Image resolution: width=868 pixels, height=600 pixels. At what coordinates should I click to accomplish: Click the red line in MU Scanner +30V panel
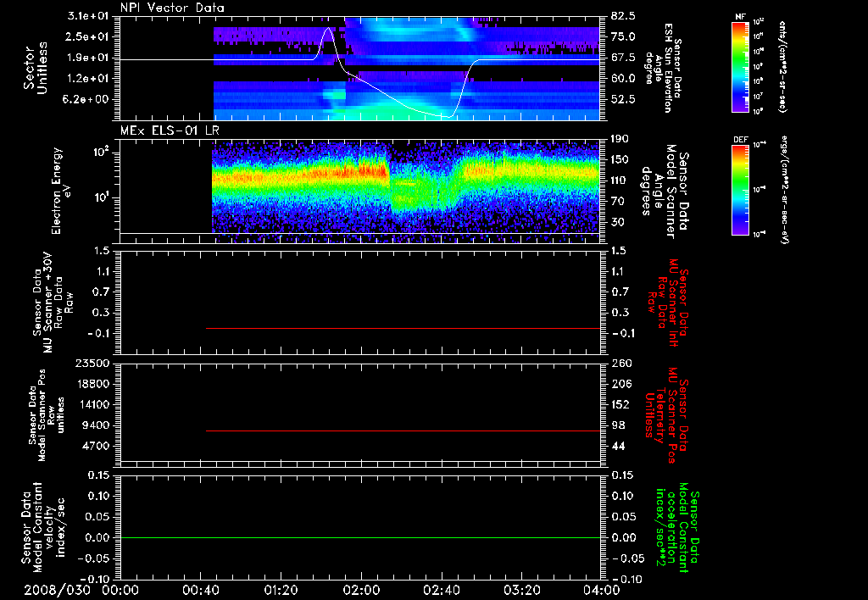point(403,328)
